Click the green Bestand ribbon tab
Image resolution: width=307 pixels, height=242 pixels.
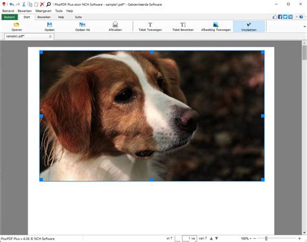(x=10, y=17)
